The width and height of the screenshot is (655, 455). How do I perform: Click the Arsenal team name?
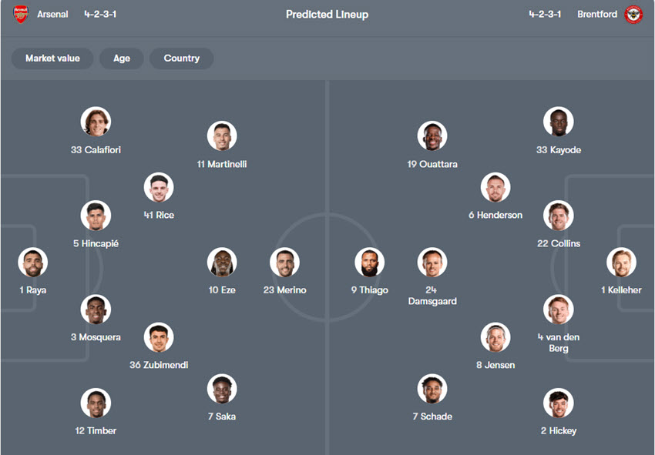(52, 14)
